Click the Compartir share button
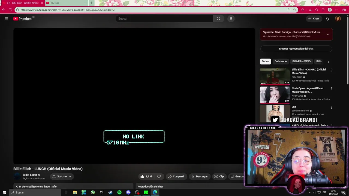 click(176, 176)
